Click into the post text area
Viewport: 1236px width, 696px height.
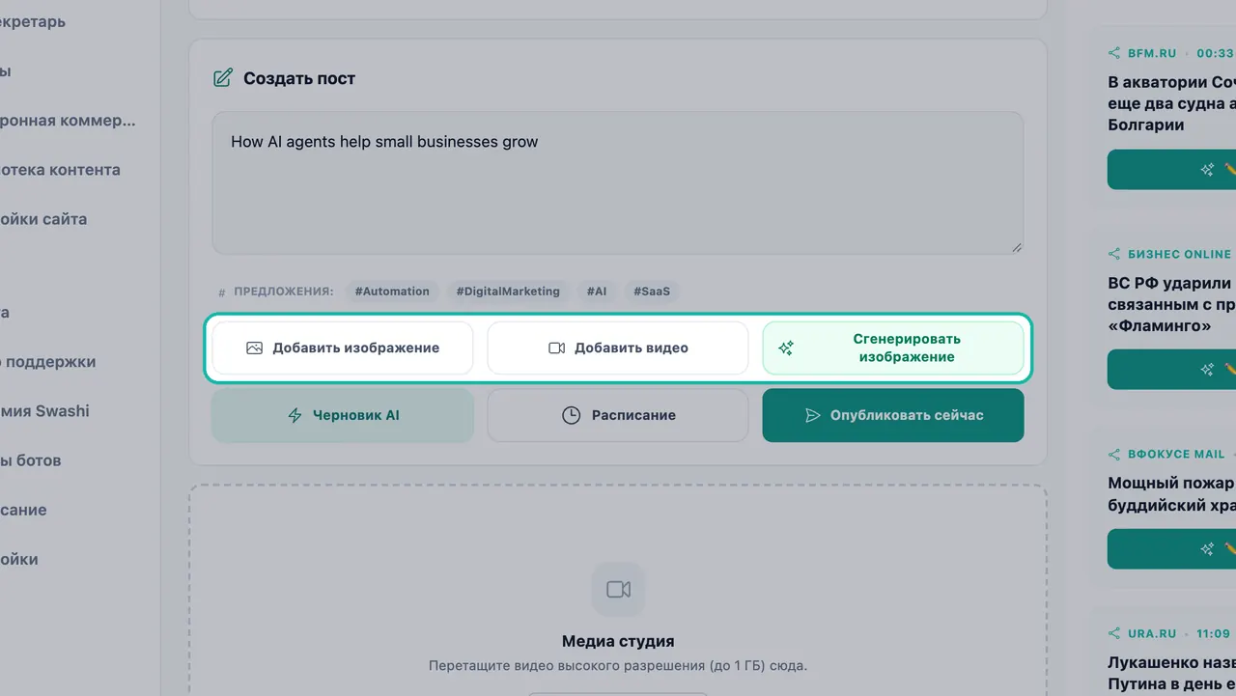click(618, 183)
